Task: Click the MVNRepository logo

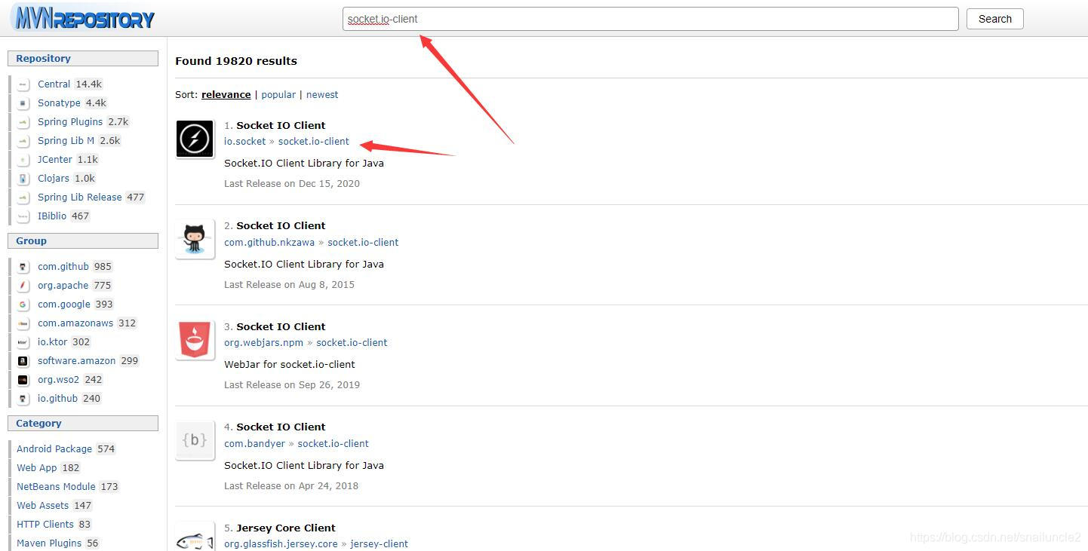Action: tap(83, 18)
